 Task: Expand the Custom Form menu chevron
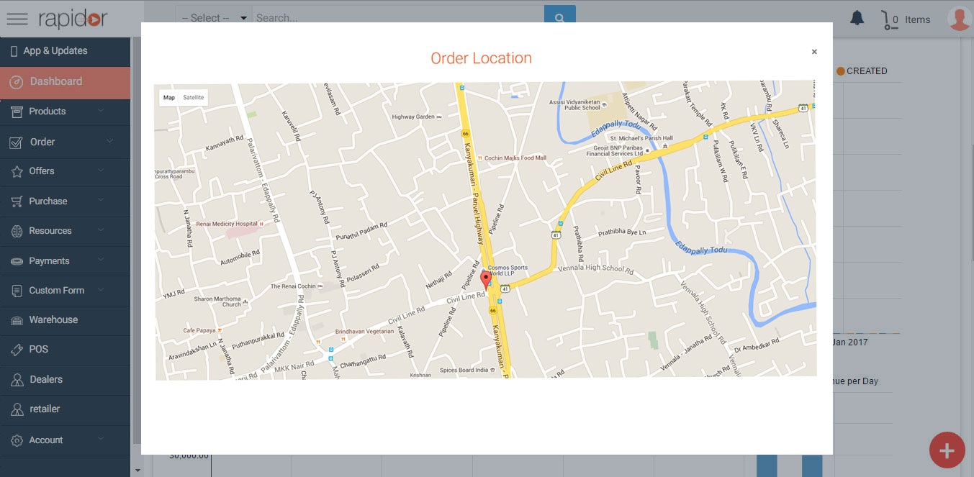coord(101,290)
